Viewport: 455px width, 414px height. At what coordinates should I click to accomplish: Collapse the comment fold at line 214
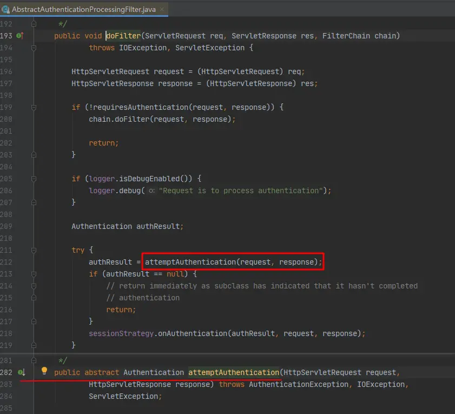tap(34, 286)
